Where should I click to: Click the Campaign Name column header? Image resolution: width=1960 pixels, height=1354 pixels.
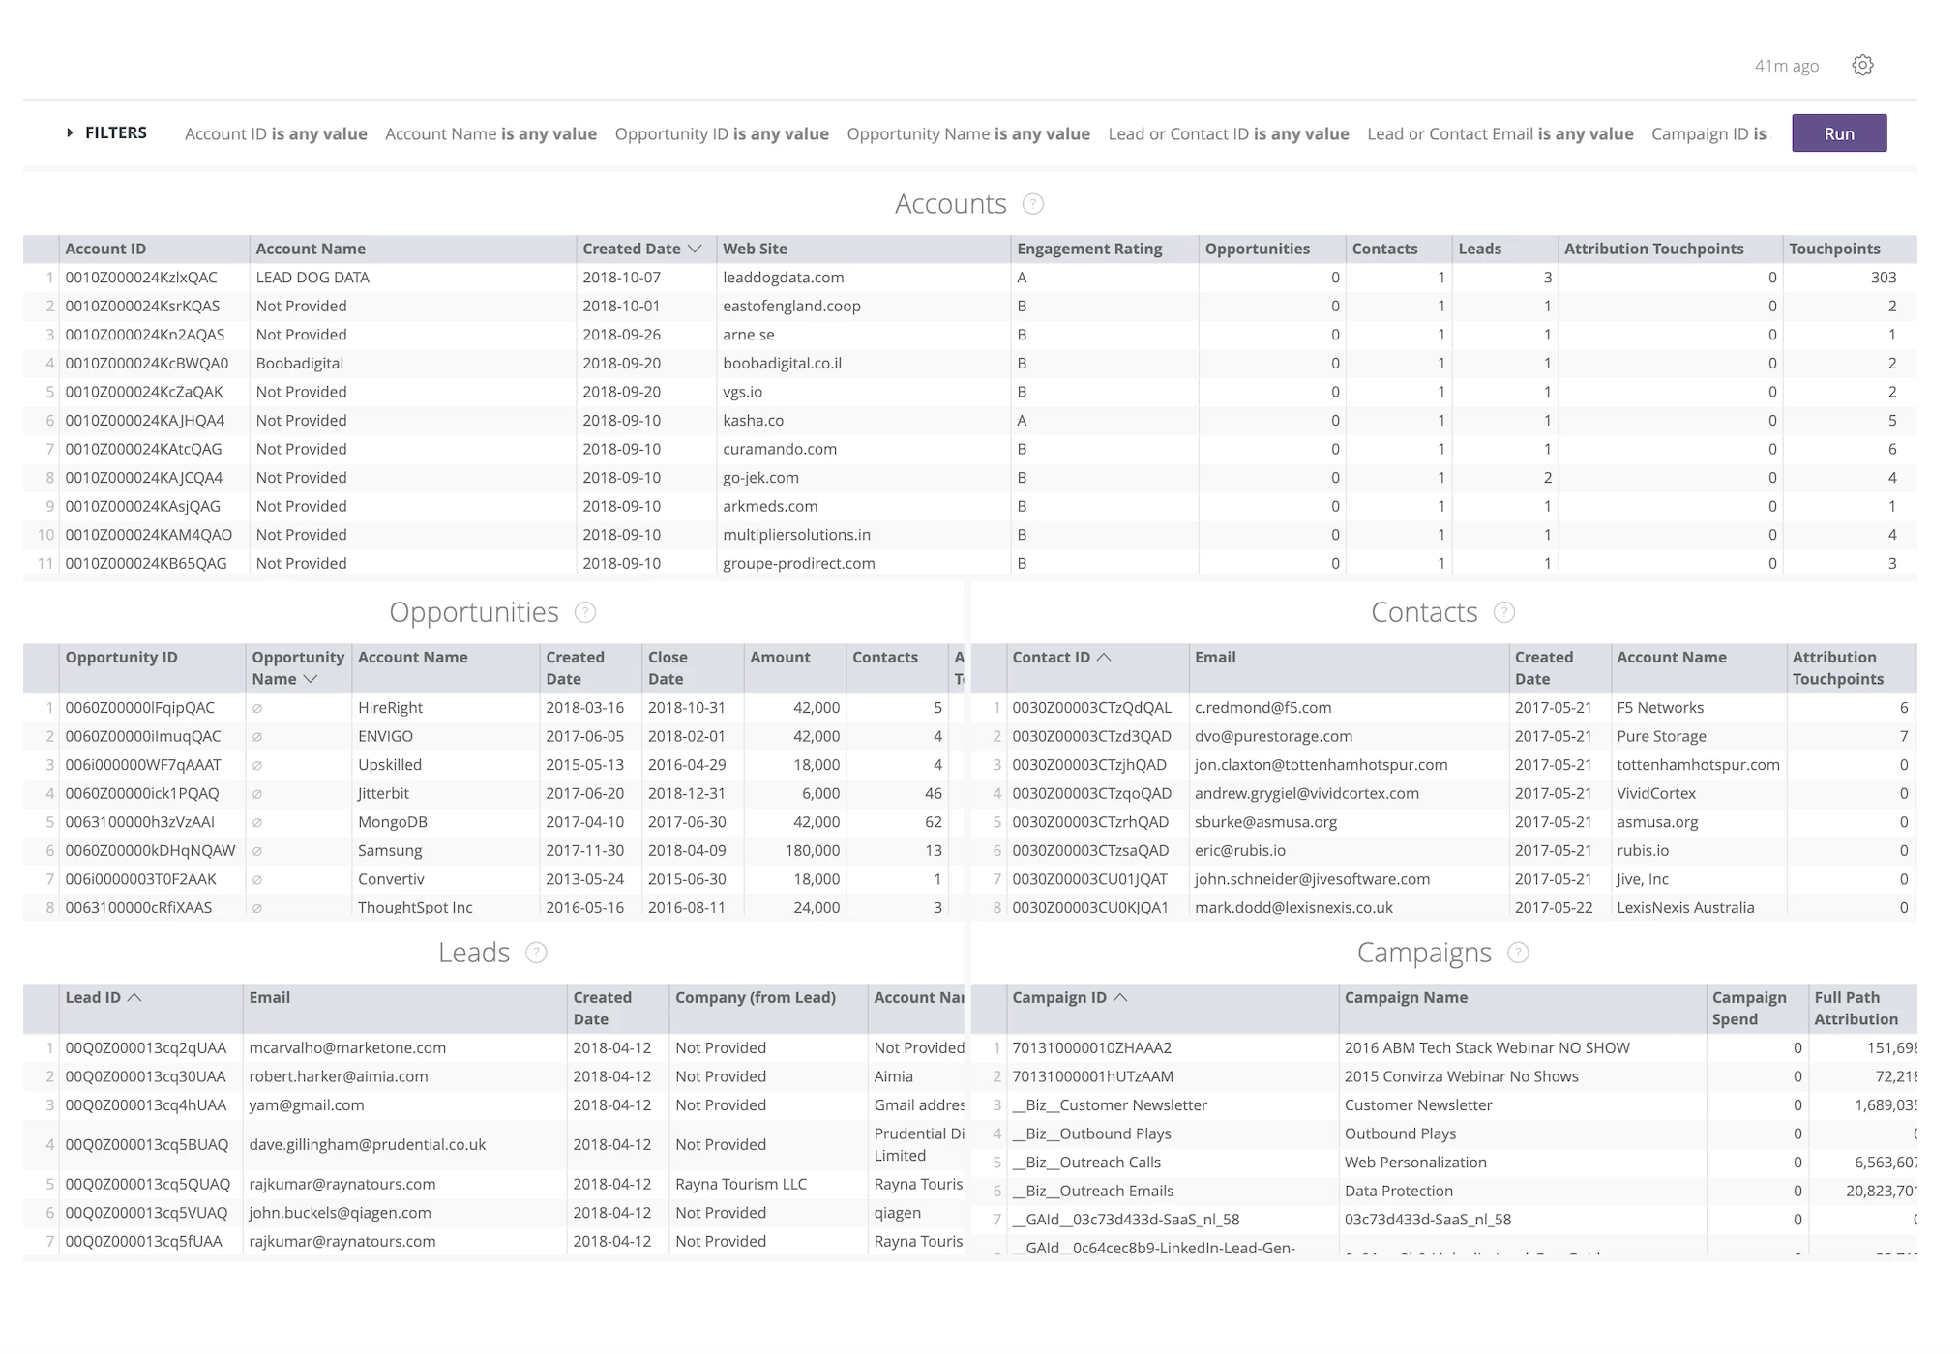[1405, 997]
